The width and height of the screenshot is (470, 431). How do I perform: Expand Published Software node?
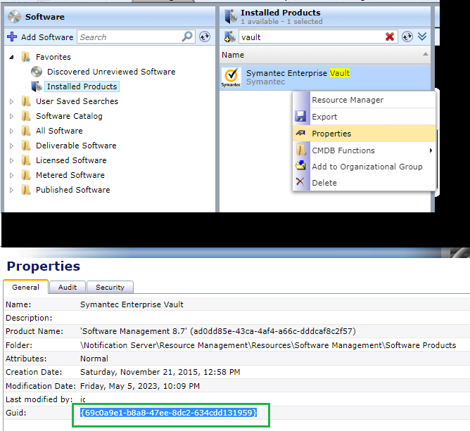click(x=11, y=190)
